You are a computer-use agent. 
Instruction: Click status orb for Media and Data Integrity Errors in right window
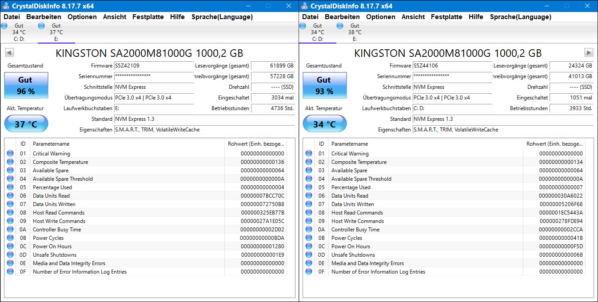(x=309, y=263)
